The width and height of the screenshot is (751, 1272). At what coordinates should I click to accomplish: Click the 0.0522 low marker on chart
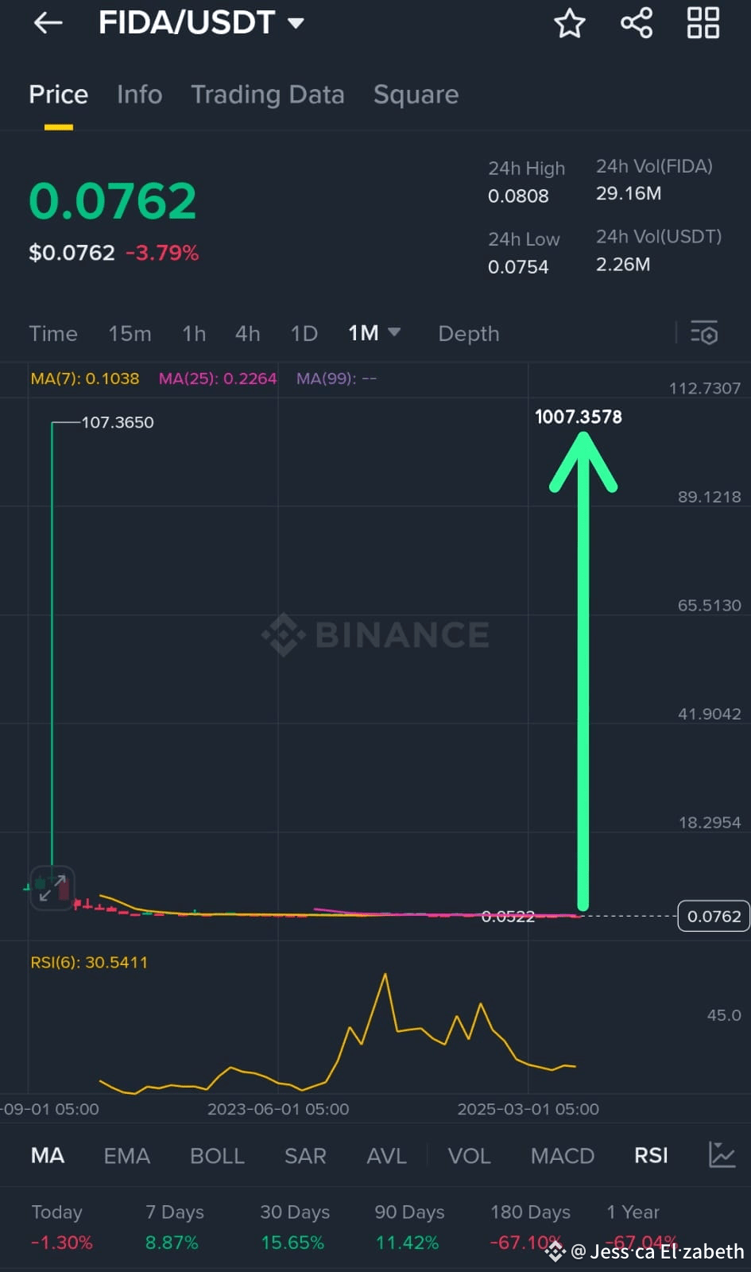508,917
